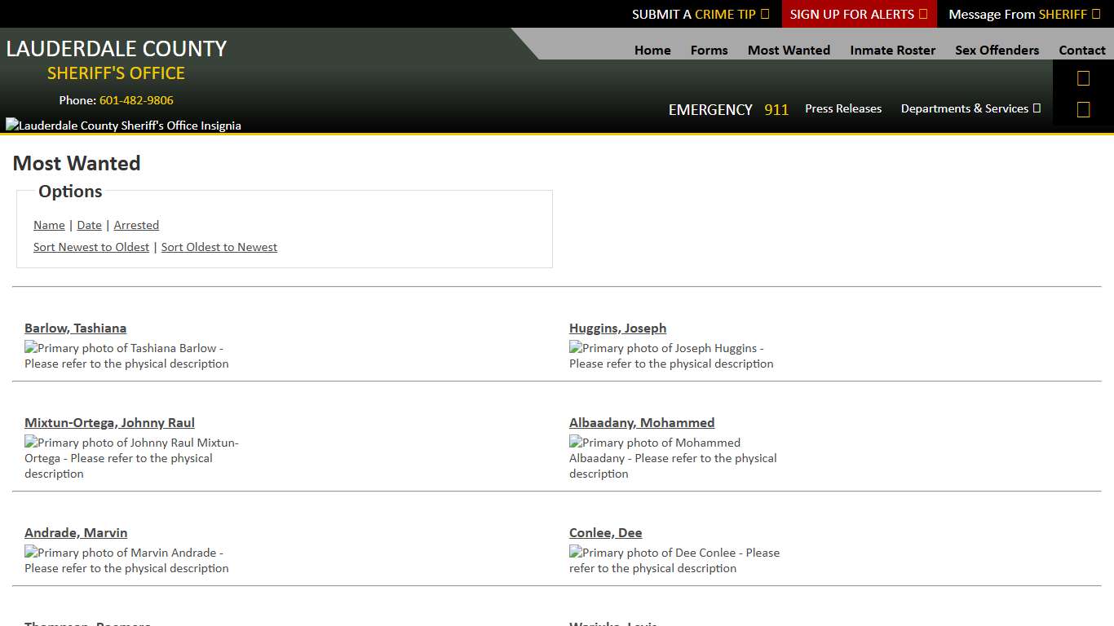The image size is (1114, 626).
Task: Select Sort Newest to Oldest
Action: click(91, 247)
